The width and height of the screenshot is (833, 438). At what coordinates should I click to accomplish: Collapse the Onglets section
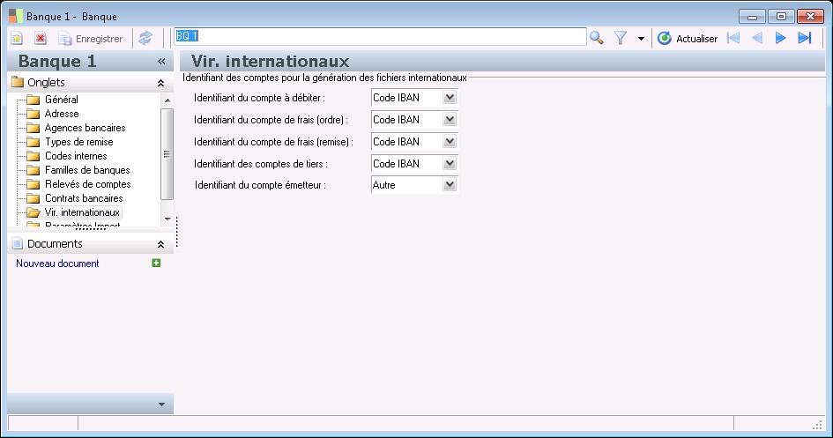coord(160,83)
